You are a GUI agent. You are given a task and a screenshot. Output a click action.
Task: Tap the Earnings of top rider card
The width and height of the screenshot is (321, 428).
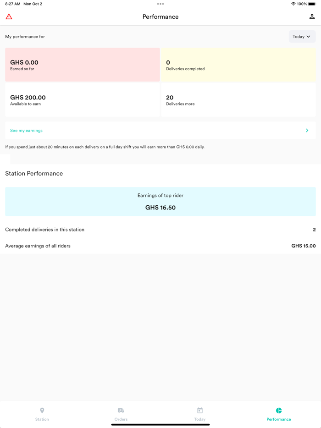pyautogui.click(x=160, y=201)
